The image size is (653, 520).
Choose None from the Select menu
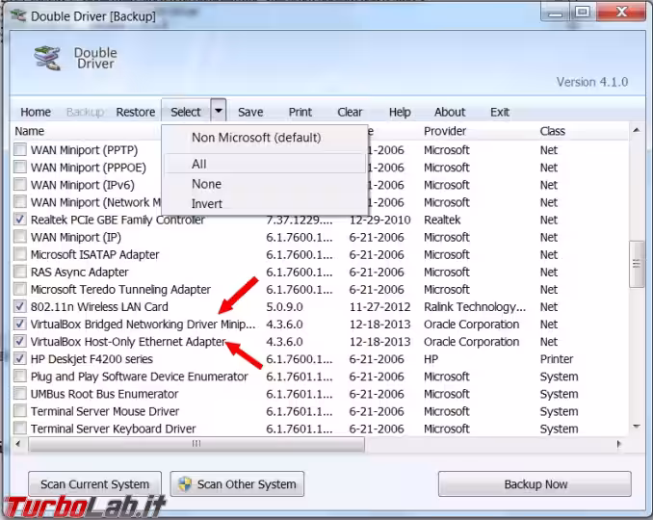(265, 184)
